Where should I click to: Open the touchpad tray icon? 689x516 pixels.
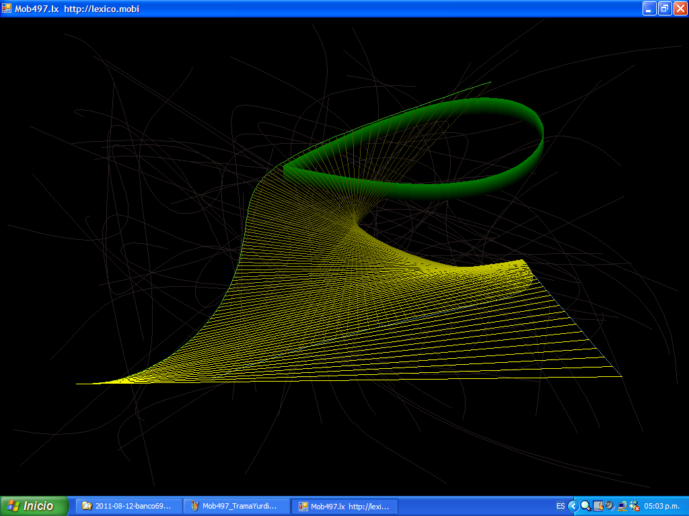coord(597,506)
